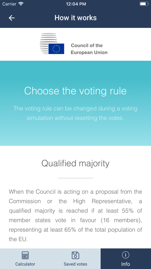Click the 'How it works' header title
The width and height of the screenshot is (151, 269).
point(75,18)
